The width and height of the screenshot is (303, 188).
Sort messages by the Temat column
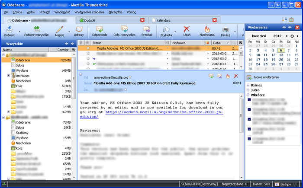tap(128, 43)
